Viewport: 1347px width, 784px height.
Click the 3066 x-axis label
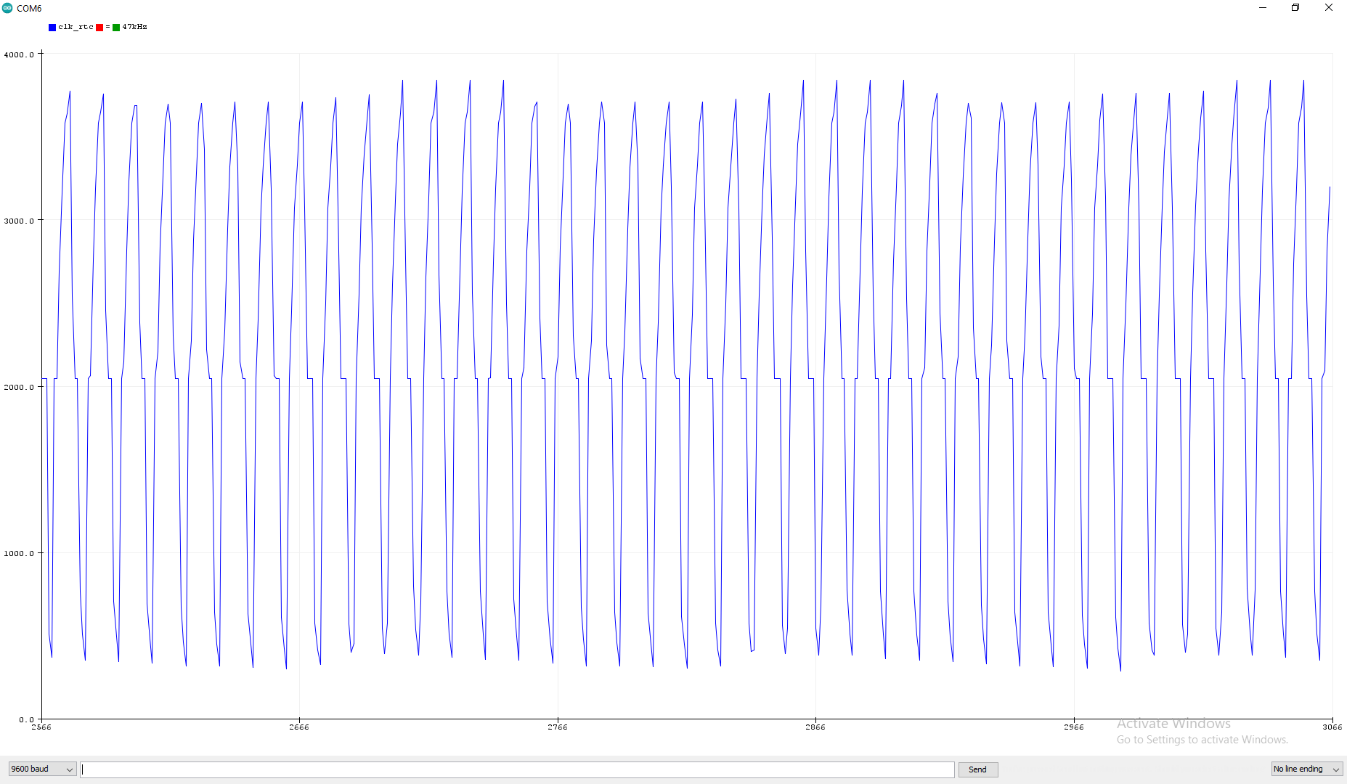tap(1332, 727)
